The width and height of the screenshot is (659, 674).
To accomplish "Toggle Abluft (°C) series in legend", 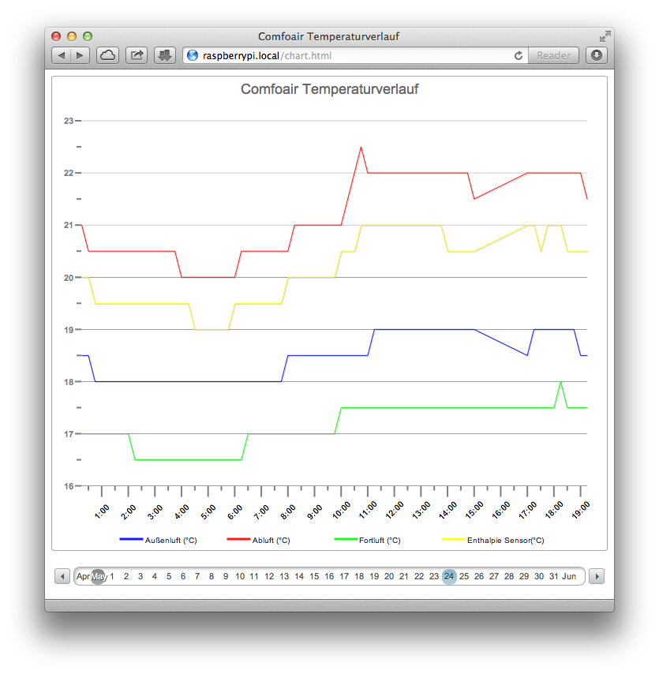I will tap(259, 541).
